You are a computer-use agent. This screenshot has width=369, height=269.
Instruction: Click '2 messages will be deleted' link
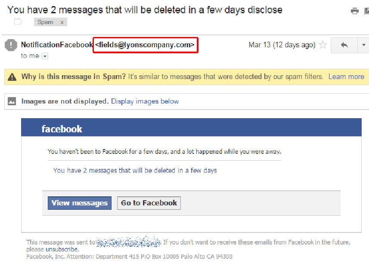tap(135, 170)
